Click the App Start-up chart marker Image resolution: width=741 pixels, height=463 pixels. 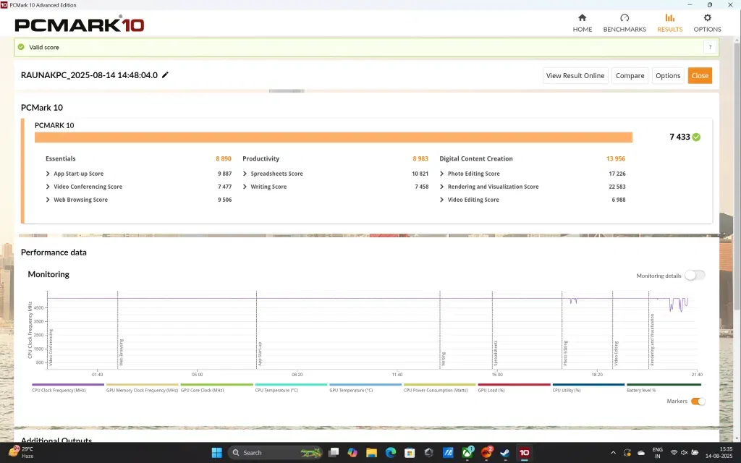[260, 354]
